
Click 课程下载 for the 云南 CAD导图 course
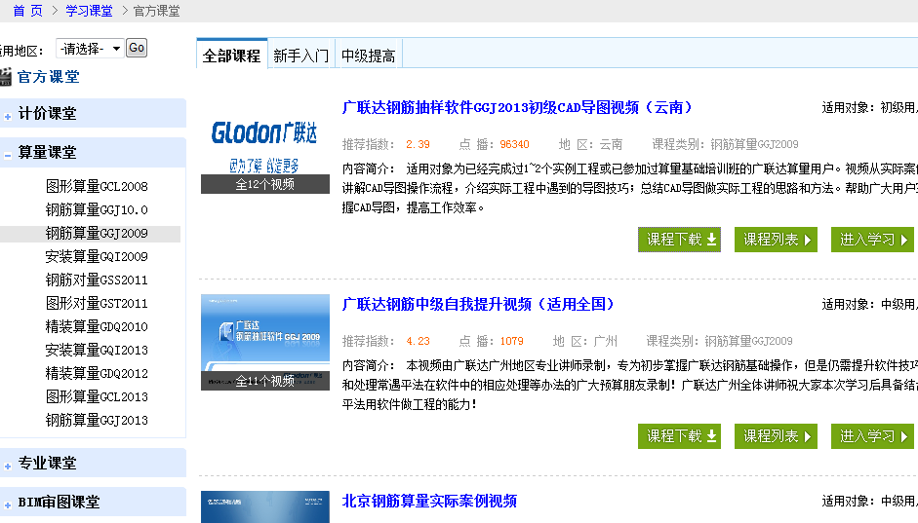point(679,240)
